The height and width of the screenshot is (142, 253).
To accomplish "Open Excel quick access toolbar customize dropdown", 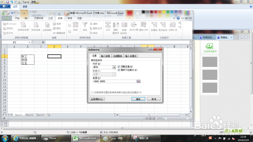I will pos(24,13).
